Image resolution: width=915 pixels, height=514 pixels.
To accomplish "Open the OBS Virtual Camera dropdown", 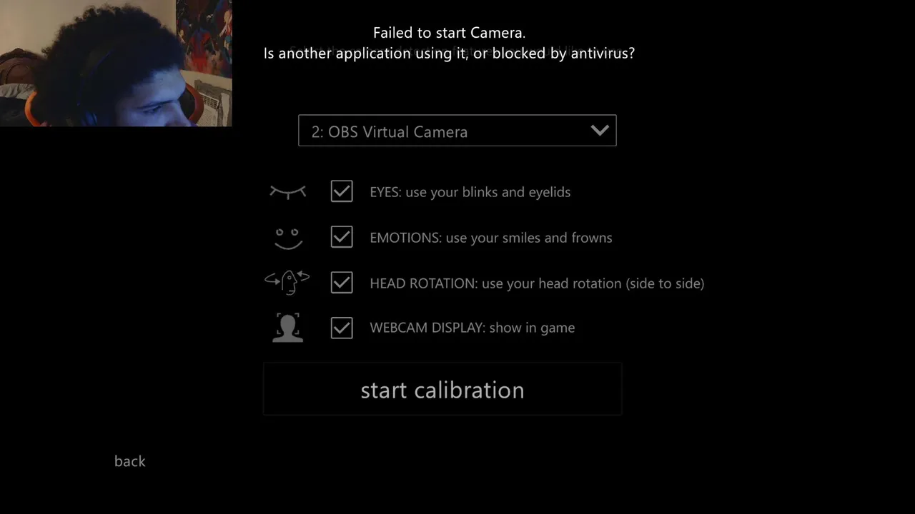I will click(457, 131).
